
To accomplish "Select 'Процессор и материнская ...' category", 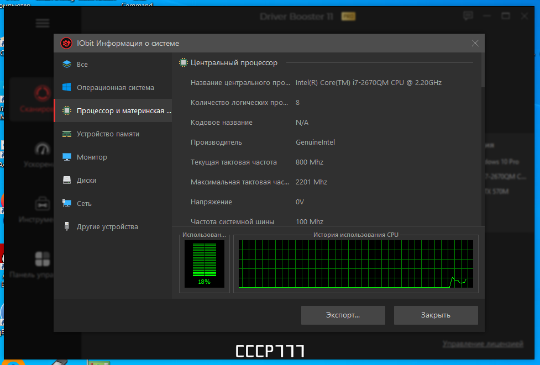I will tap(113, 110).
